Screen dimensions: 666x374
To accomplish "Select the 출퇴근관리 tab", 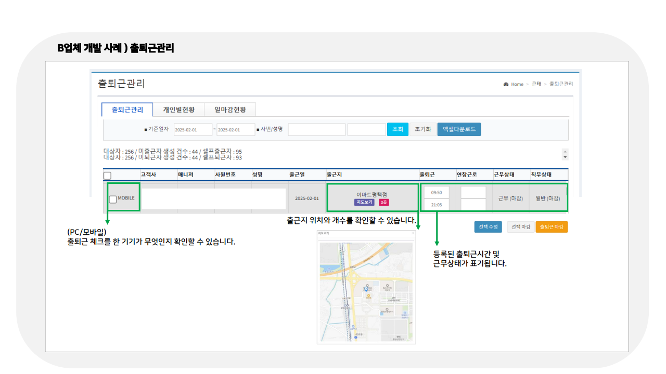I will pyautogui.click(x=126, y=110).
